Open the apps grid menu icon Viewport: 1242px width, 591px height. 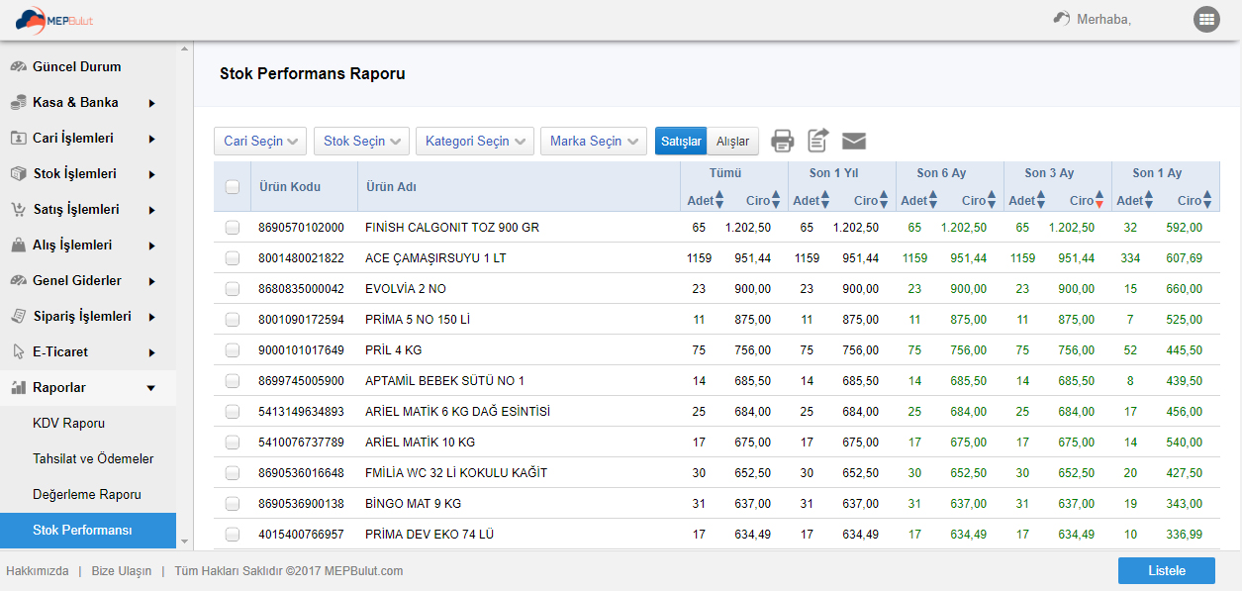1205,19
